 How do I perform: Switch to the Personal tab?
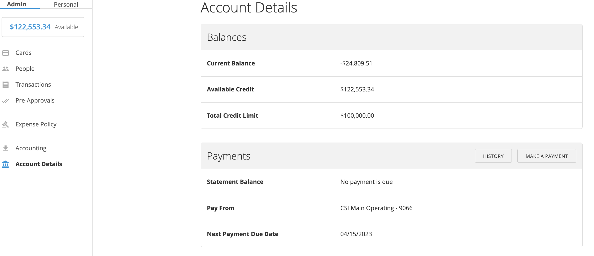tap(66, 5)
